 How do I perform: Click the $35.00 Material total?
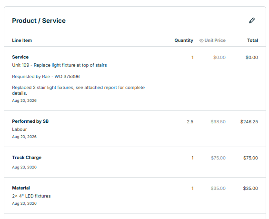(x=250, y=189)
